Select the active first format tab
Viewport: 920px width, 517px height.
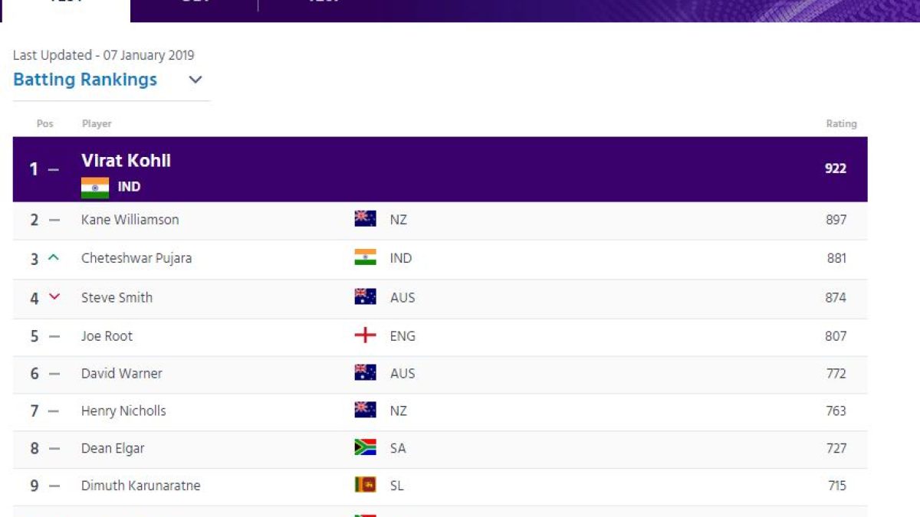click(65, 8)
